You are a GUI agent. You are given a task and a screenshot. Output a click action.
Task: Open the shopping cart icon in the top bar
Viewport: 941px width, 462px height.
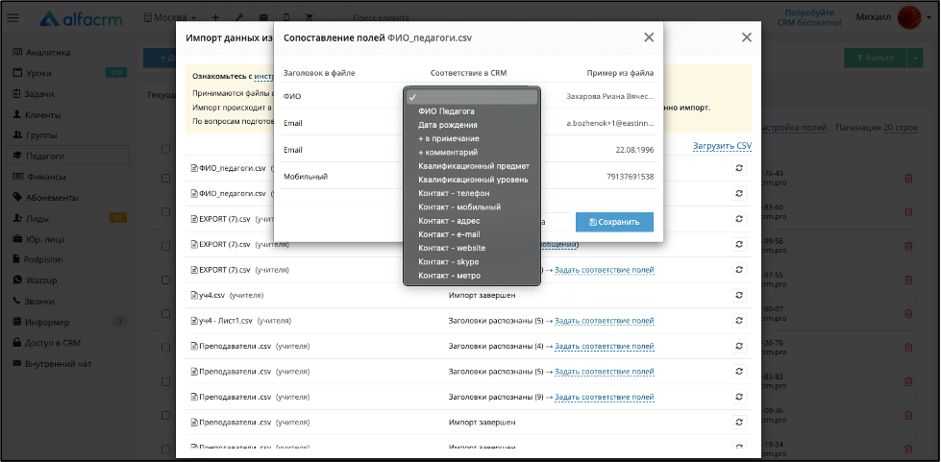point(310,18)
